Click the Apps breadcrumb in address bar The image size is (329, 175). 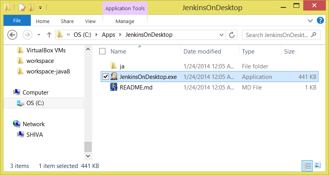pos(108,35)
